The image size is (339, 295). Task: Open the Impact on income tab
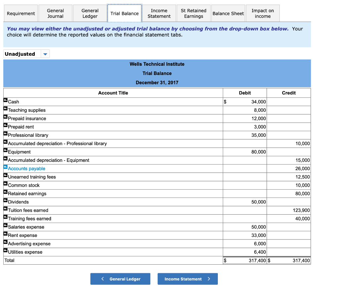263,13
